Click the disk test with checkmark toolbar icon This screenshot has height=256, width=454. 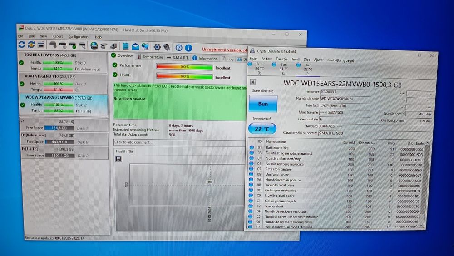72,45
